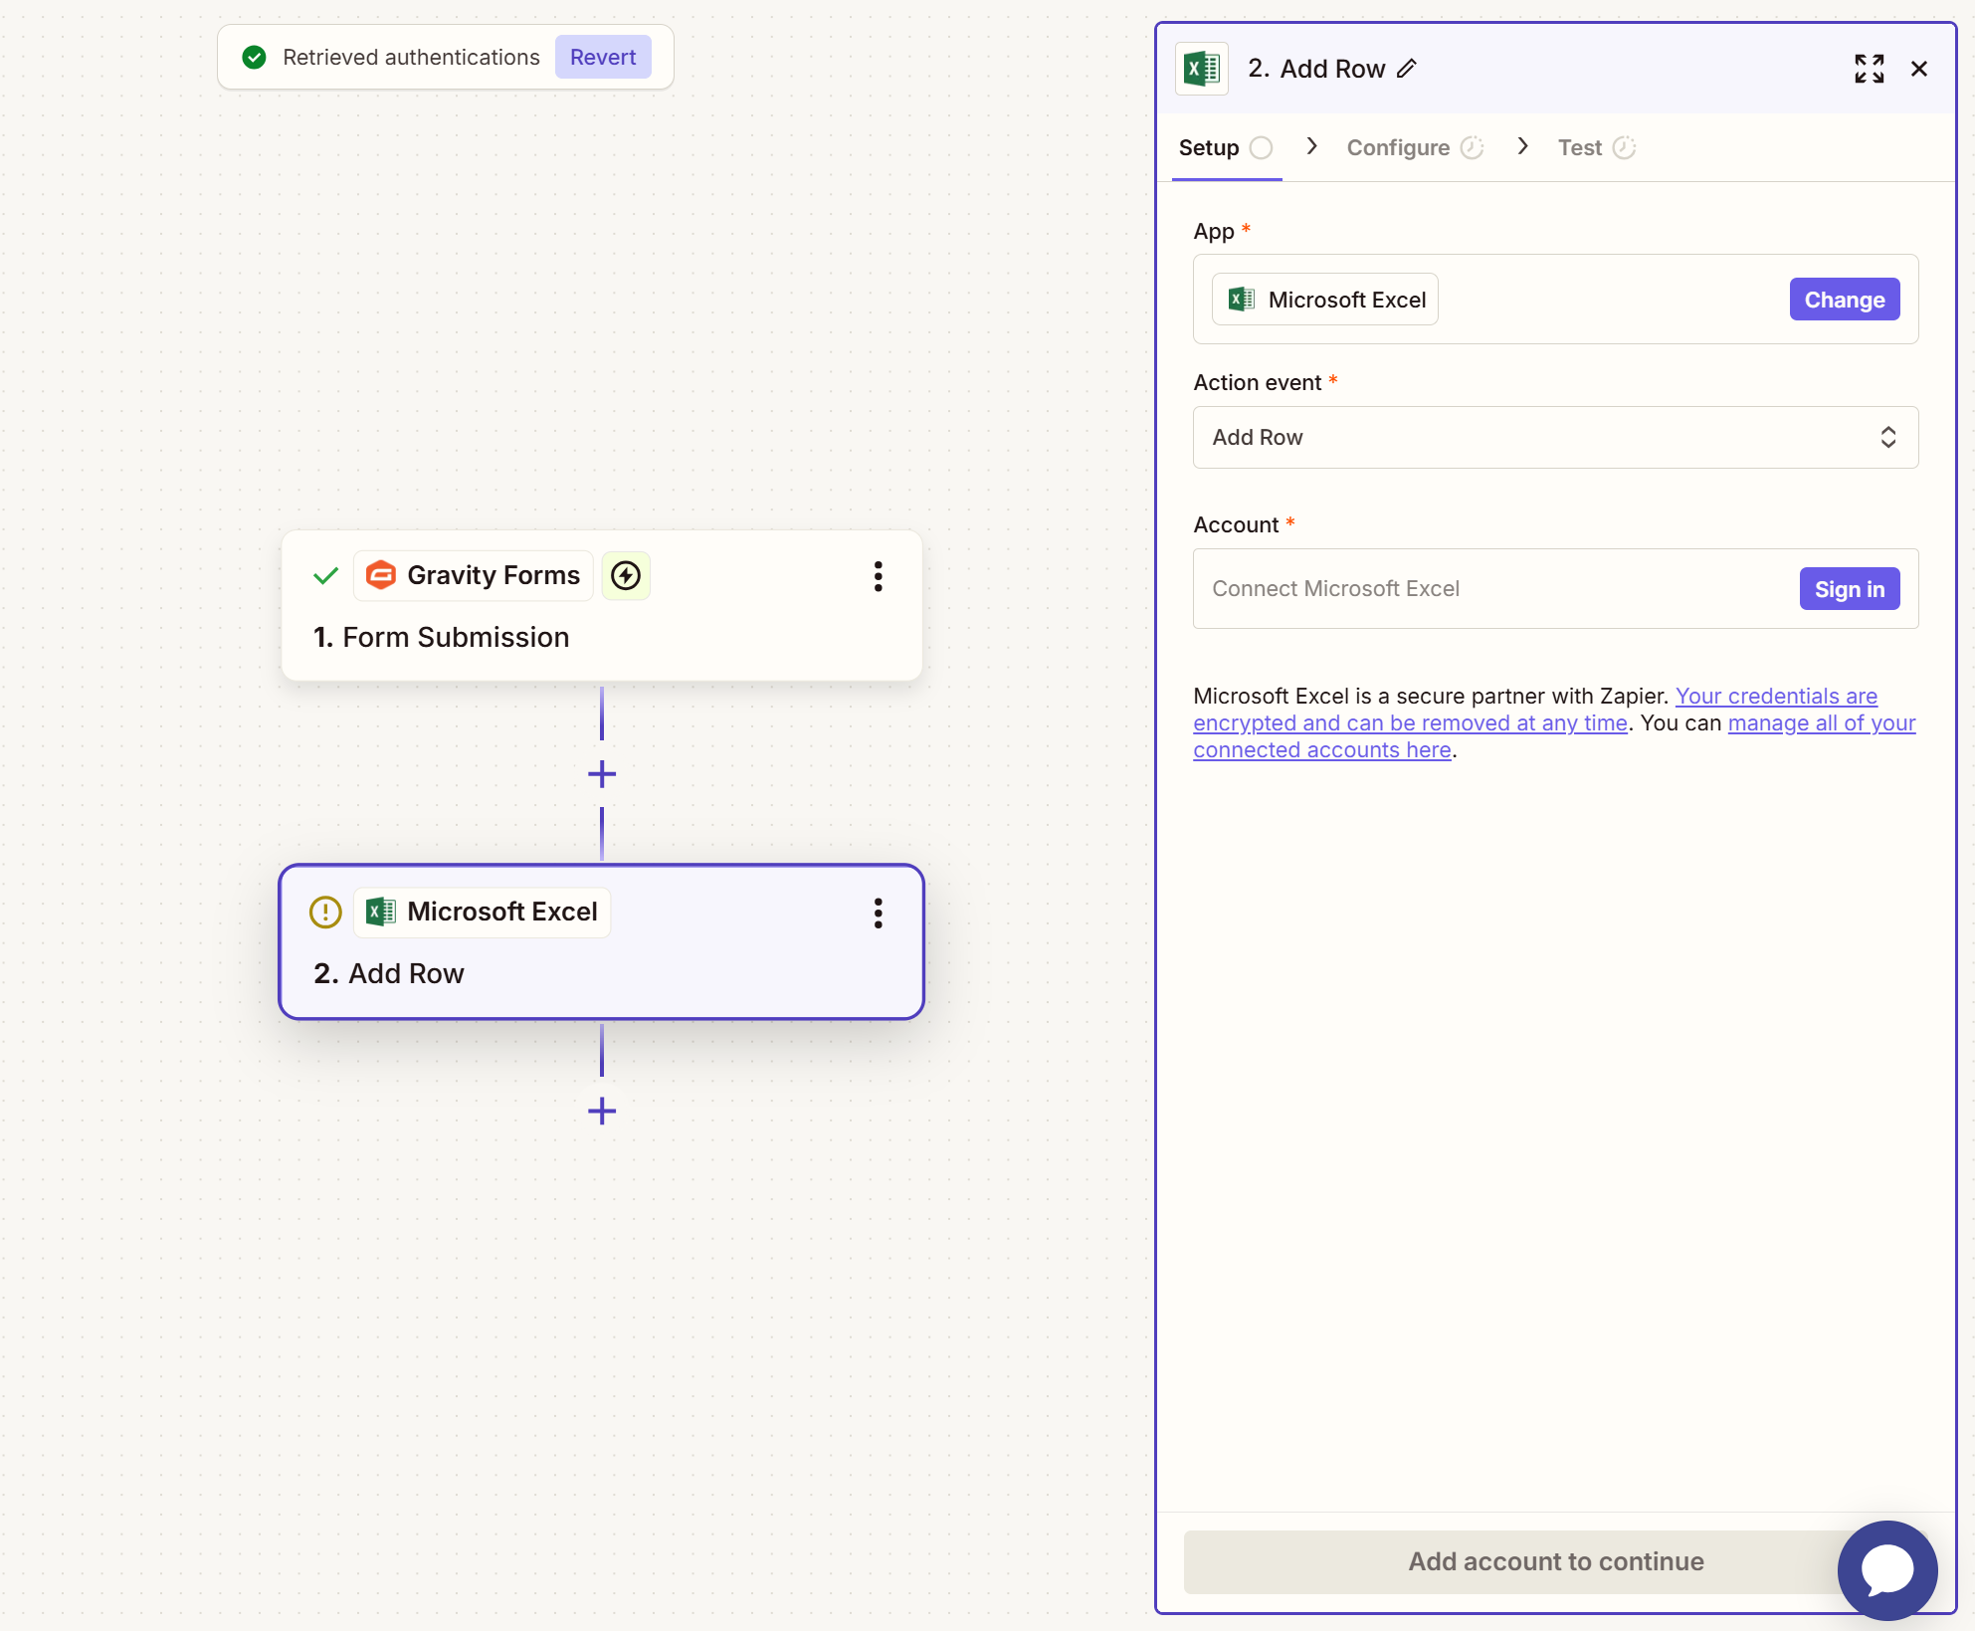This screenshot has height=1631, width=1975.
Task: Click the lightning instant trigger icon
Action: point(626,575)
